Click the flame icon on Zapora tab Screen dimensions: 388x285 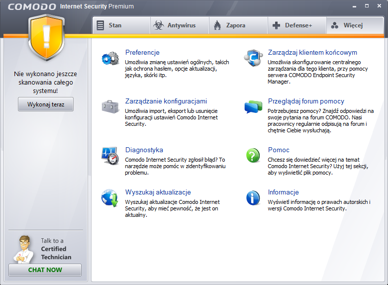(217, 25)
